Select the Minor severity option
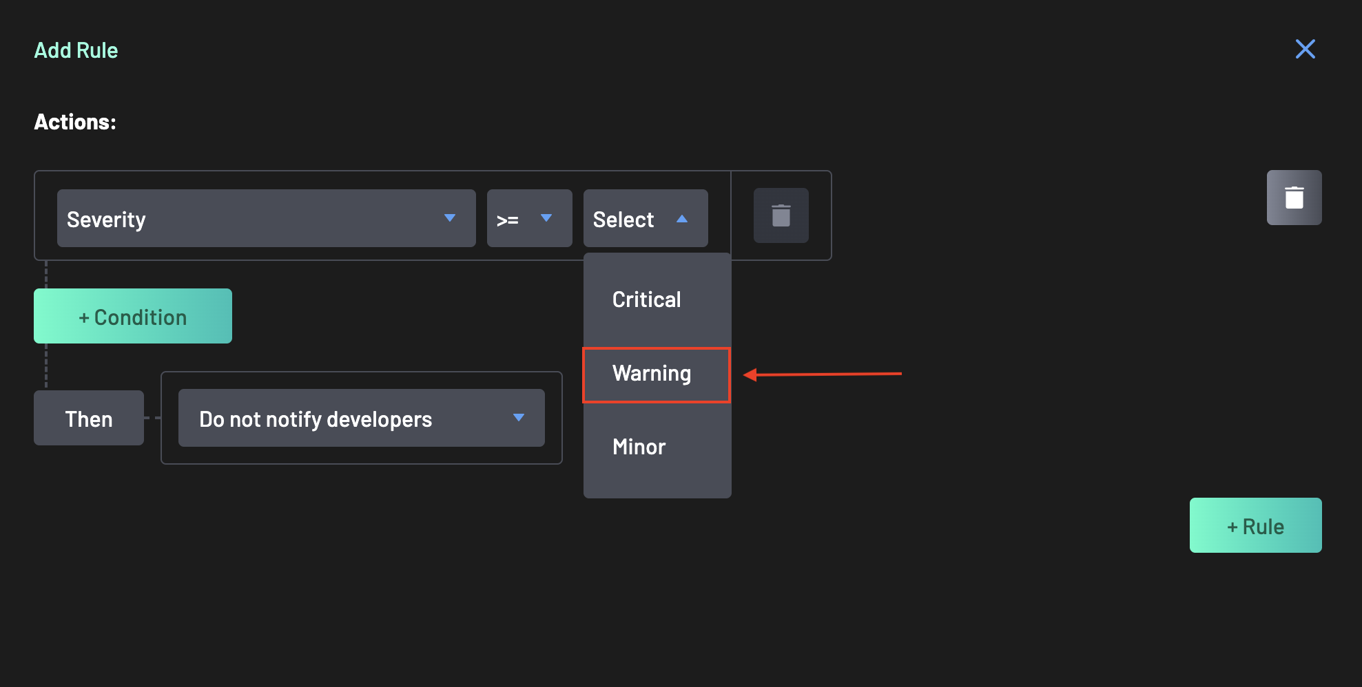Viewport: 1362px width, 687px height. click(x=638, y=447)
